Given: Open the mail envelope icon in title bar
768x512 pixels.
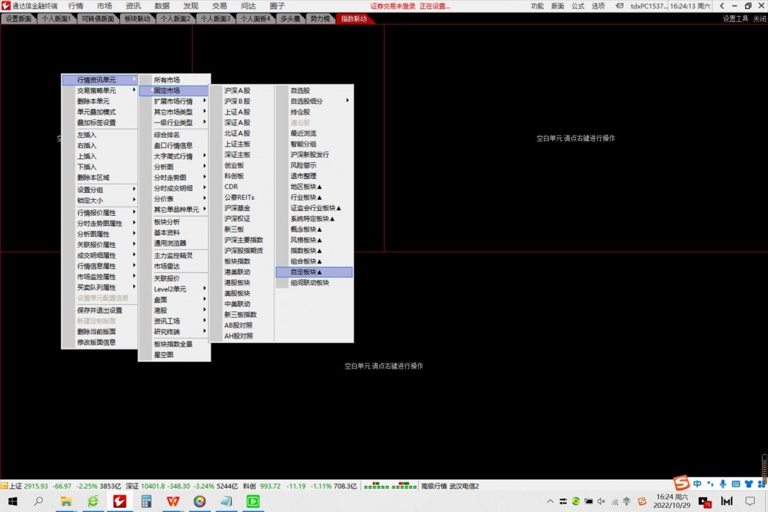Looking at the screenshot, I should coord(619,6).
